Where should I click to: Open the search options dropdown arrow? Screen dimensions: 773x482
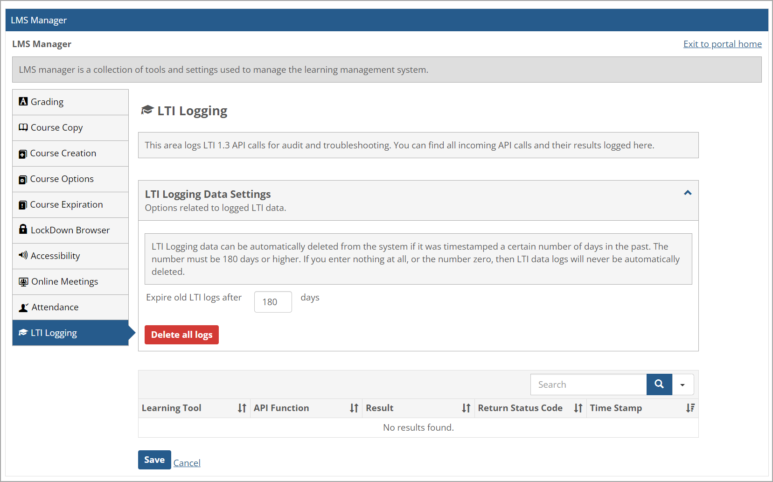coord(682,384)
